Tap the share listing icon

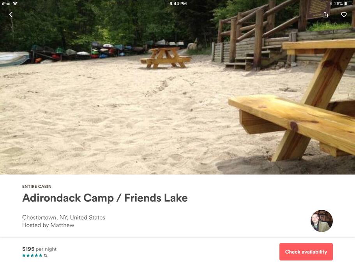click(325, 14)
